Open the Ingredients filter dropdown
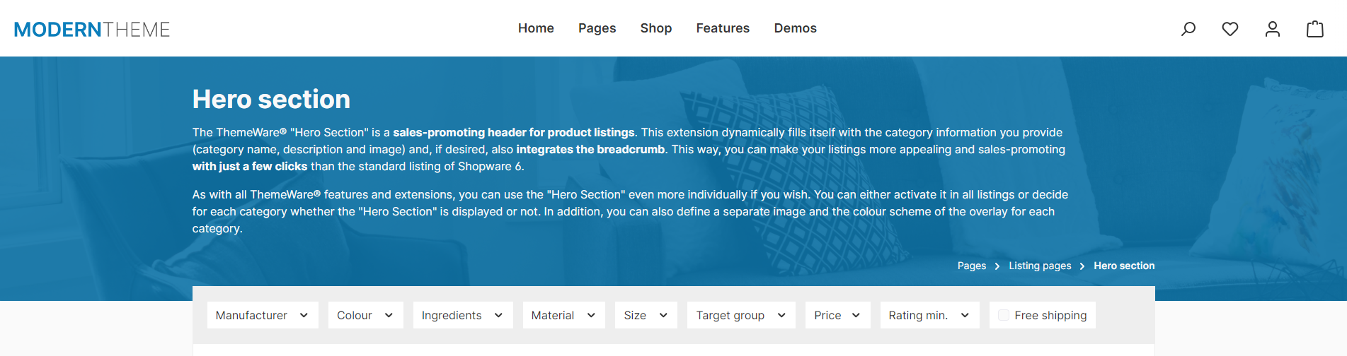This screenshot has height=356, width=1347. [x=463, y=315]
